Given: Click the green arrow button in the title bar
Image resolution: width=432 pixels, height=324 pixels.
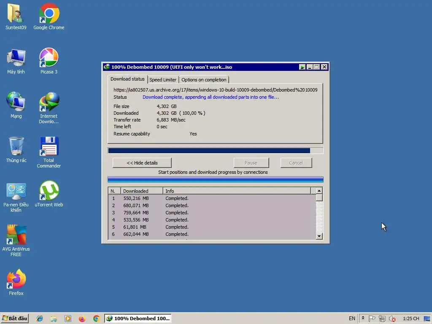Looking at the screenshot, I should 302,67.
